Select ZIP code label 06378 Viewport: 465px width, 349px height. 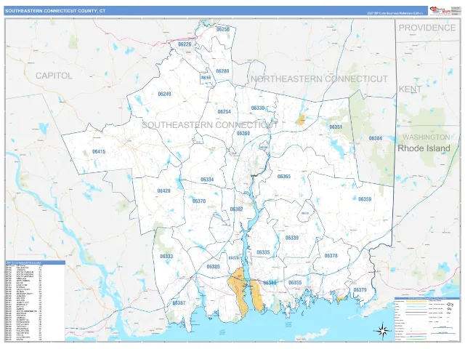331,255
